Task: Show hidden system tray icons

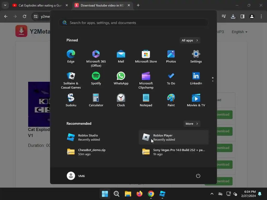Action: (212, 194)
